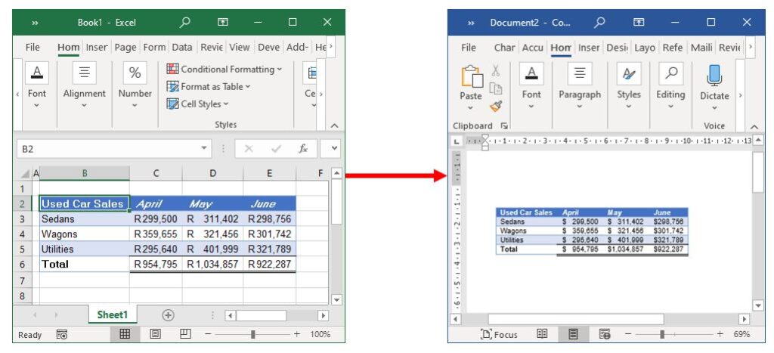Open the Editing search group in Word
This screenshot has height=353, width=774.
pyautogui.click(x=670, y=74)
